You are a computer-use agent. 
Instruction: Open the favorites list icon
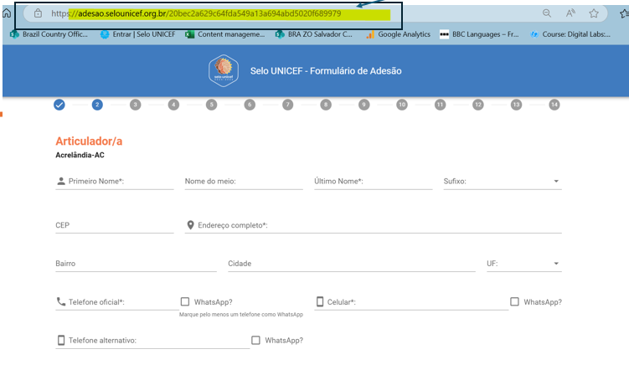coord(624,13)
